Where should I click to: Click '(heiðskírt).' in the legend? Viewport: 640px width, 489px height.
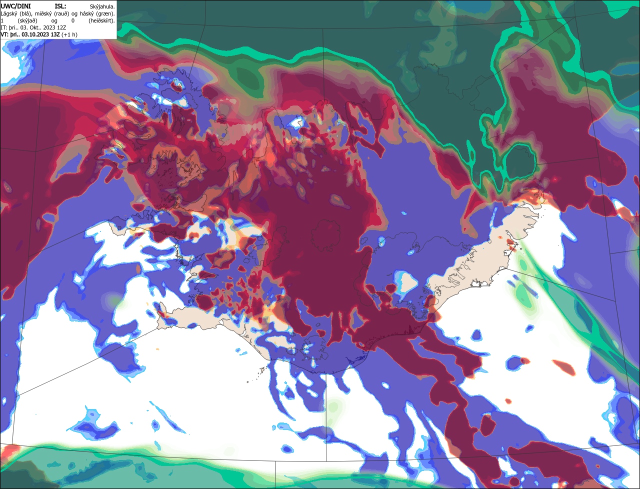point(101,21)
